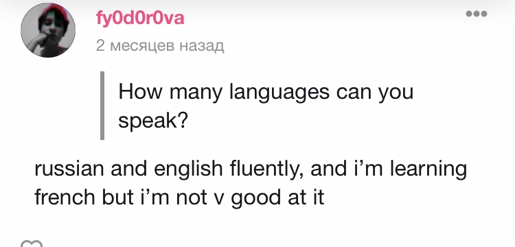
Task: Click the word 'many' in the quoted question
Action: [196, 92]
